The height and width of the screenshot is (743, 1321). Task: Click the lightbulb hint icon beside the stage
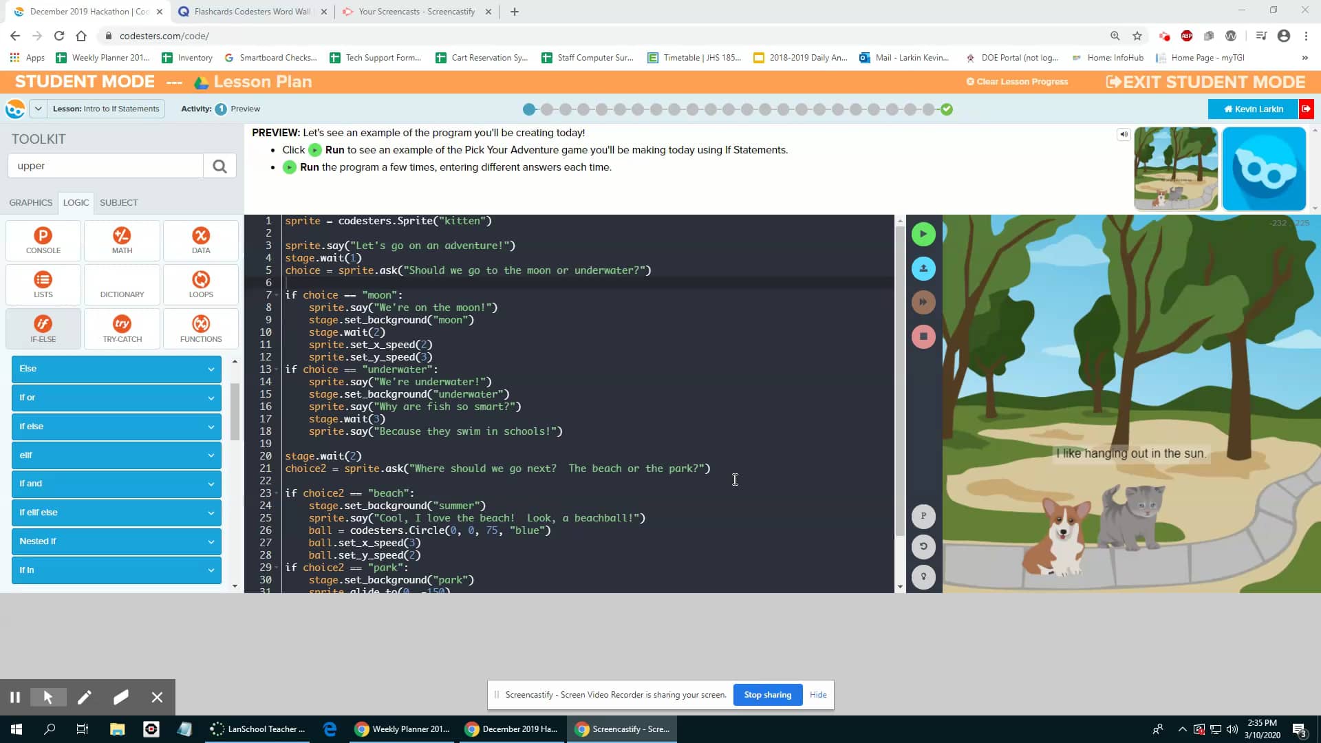click(x=923, y=577)
